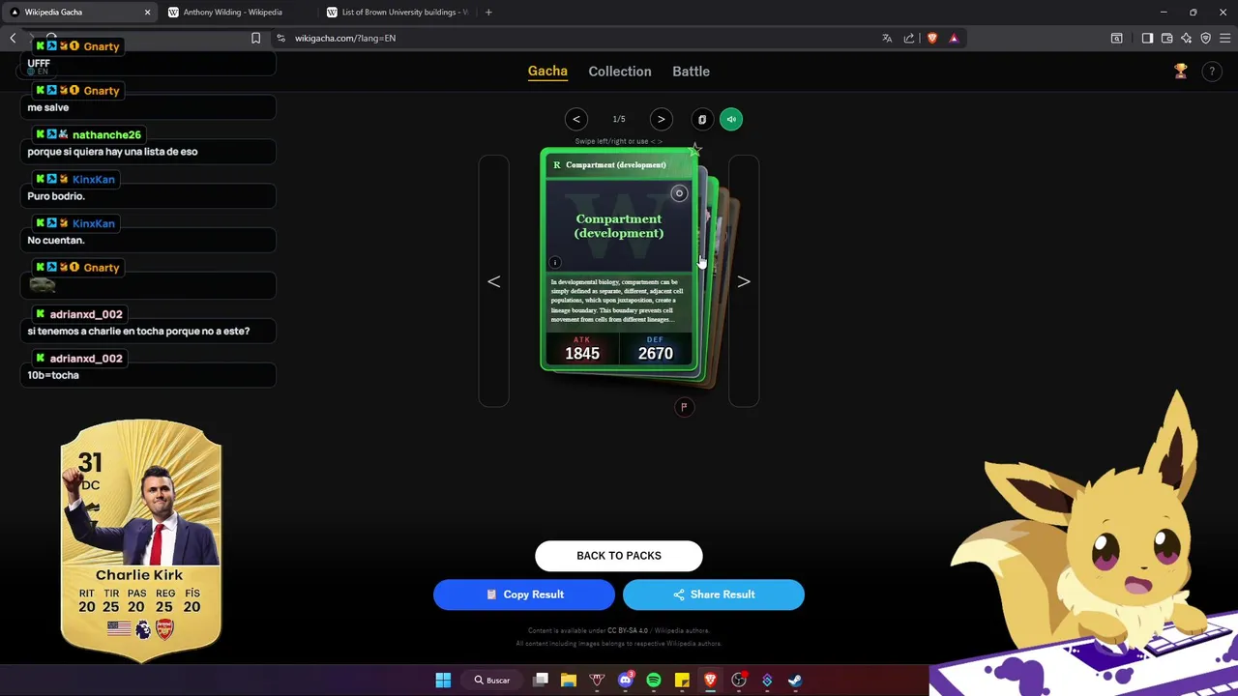Viewport: 1238px width, 696px height.
Task: Open Spotify from taskbar
Action: 654,680
